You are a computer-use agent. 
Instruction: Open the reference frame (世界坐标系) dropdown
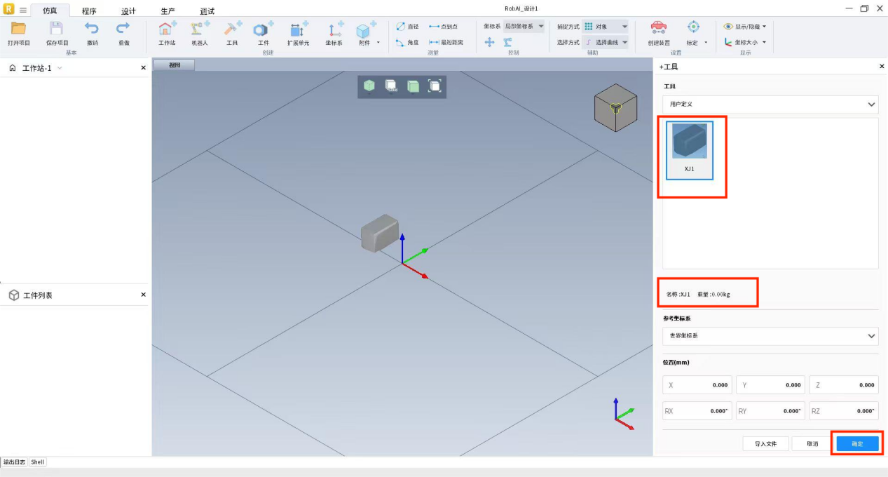pos(770,336)
